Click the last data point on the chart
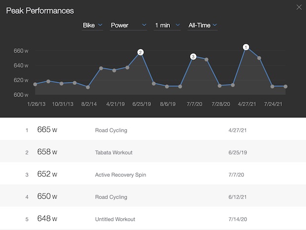306x230 pixels. coord(286,86)
